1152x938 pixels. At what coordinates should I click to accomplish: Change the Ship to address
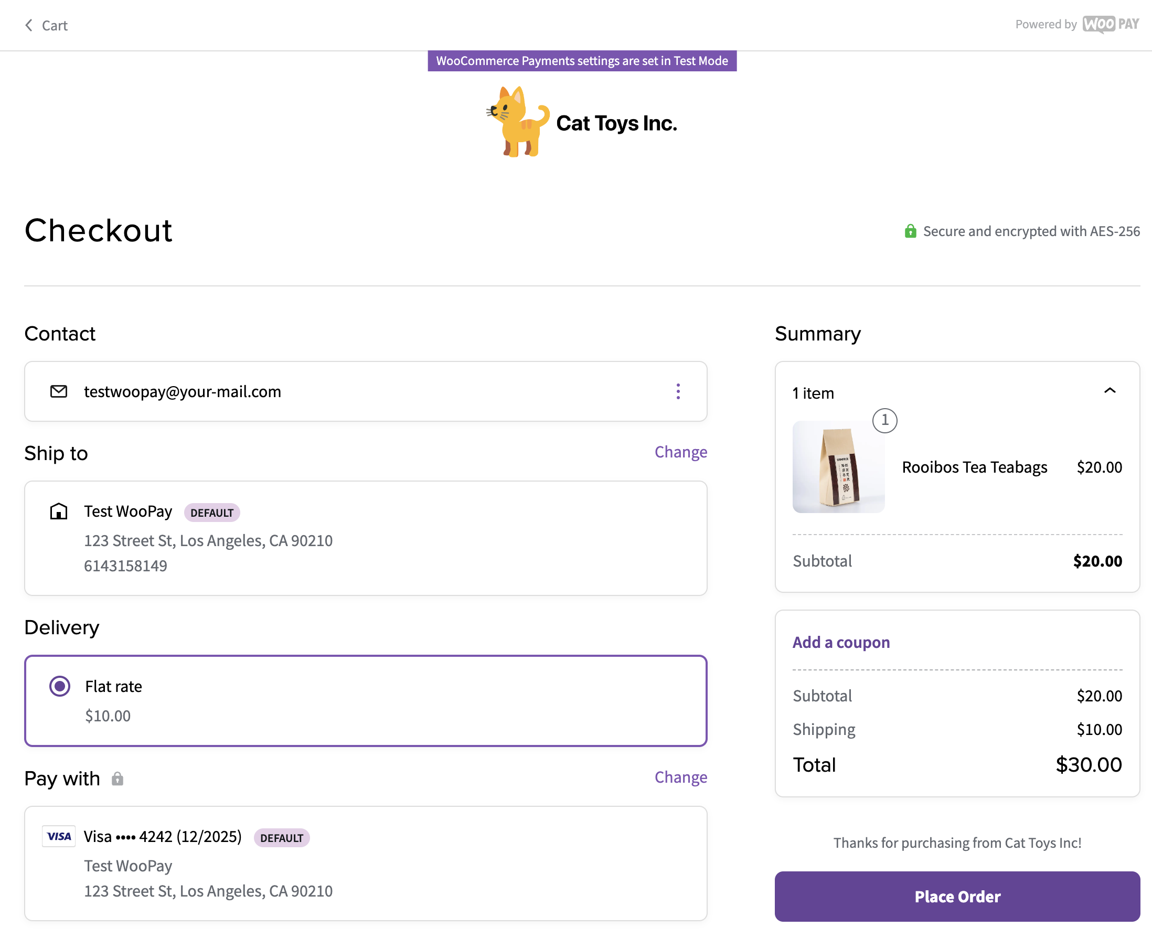[x=680, y=452]
